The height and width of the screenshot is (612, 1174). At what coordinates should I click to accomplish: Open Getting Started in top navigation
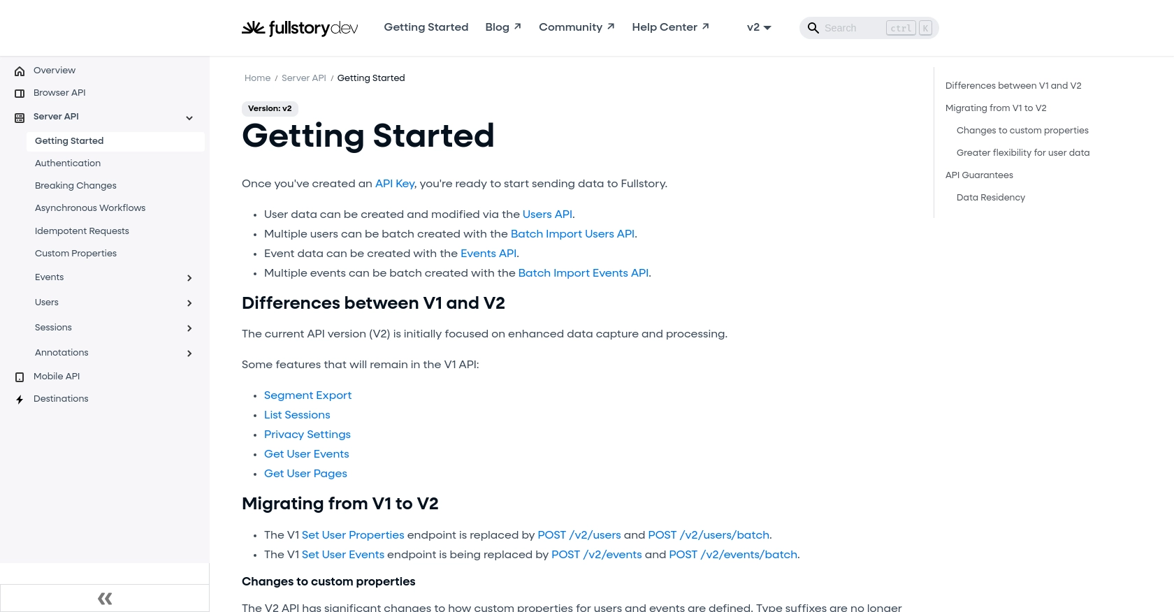(x=426, y=27)
